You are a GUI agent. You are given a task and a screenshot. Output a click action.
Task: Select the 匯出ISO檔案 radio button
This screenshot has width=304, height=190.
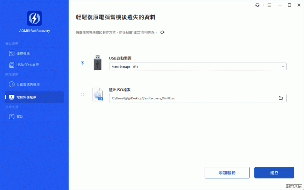[82, 95]
